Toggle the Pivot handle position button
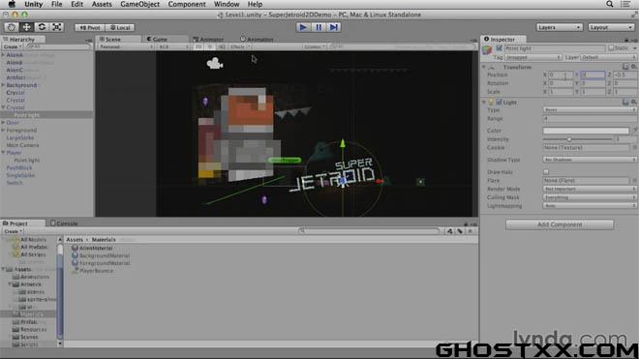Viewport: 639px width, 359px height. (x=90, y=28)
